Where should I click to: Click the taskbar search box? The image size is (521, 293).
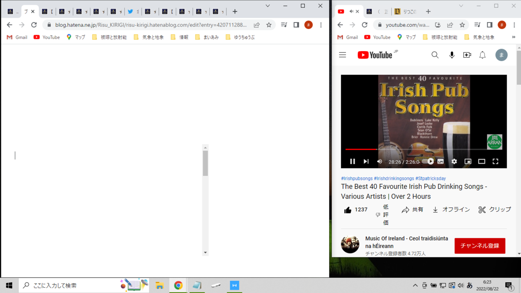(x=84, y=285)
